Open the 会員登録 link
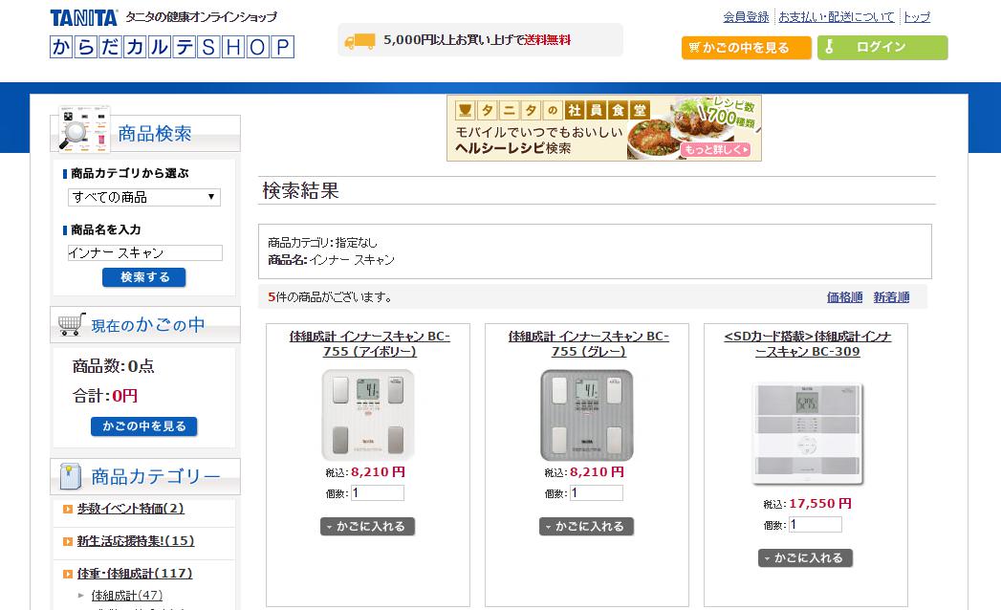Screen dimensions: 1001x610 coord(746,17)
